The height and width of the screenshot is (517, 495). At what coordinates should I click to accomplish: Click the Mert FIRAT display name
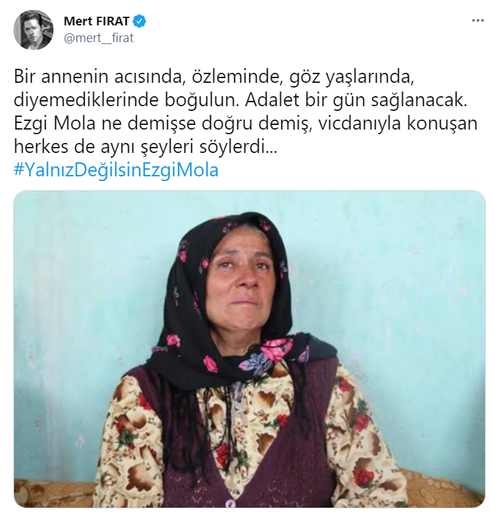pos(96,21)
